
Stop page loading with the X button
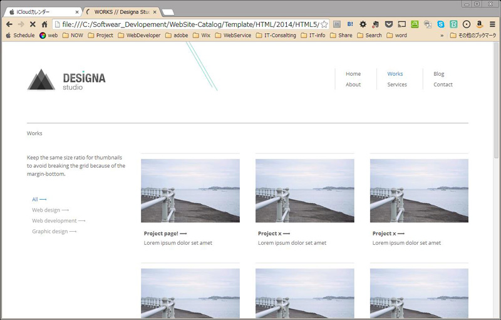click(33, 24)
